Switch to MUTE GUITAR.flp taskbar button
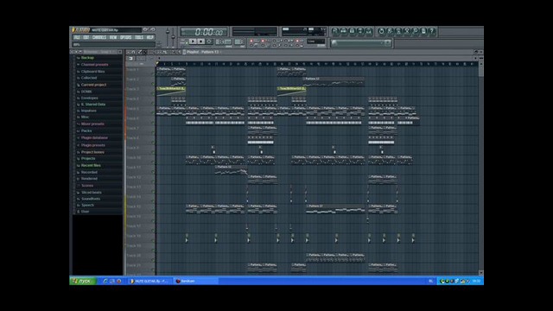Screen dimensions: 553x311 pyautogui.click(x=149, y=281)
